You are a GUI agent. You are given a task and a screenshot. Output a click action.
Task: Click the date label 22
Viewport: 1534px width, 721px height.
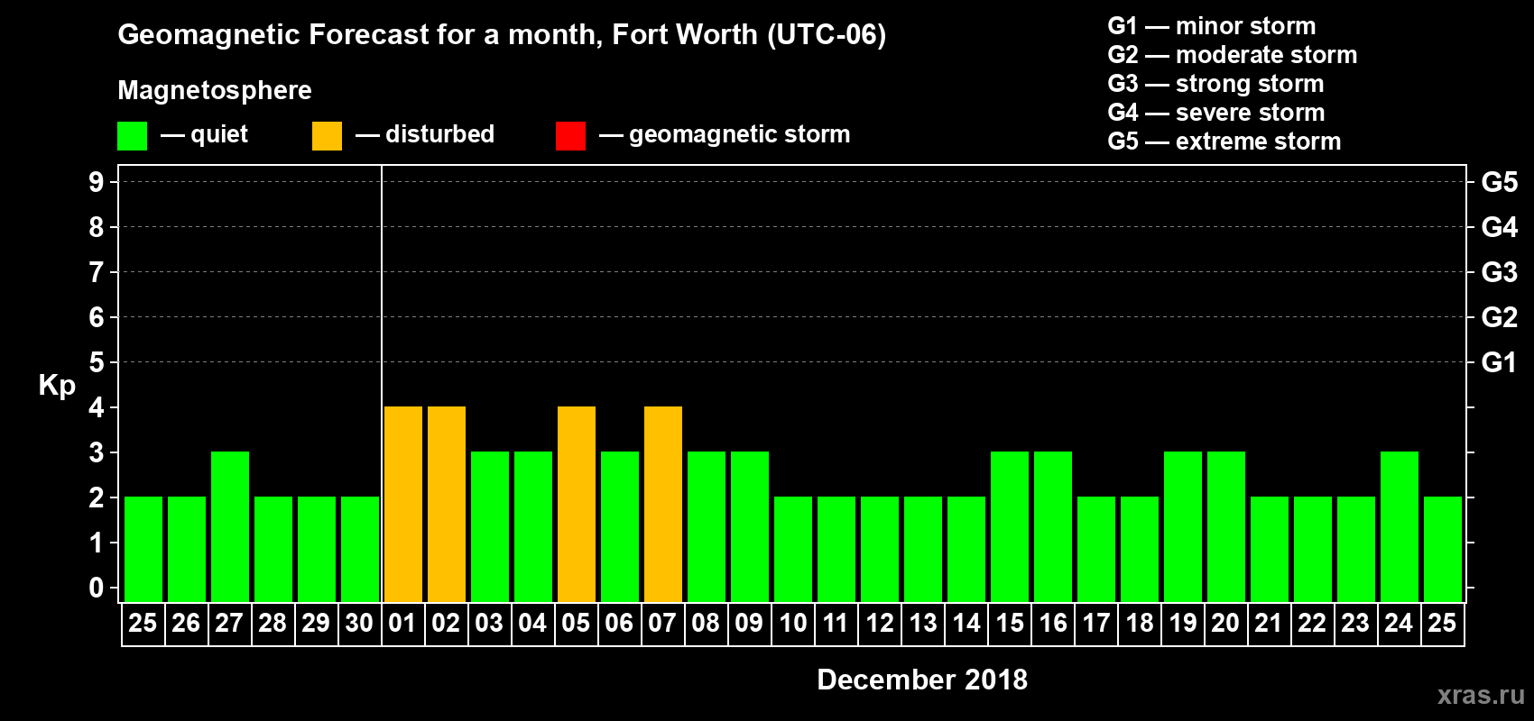(1312, 623)
